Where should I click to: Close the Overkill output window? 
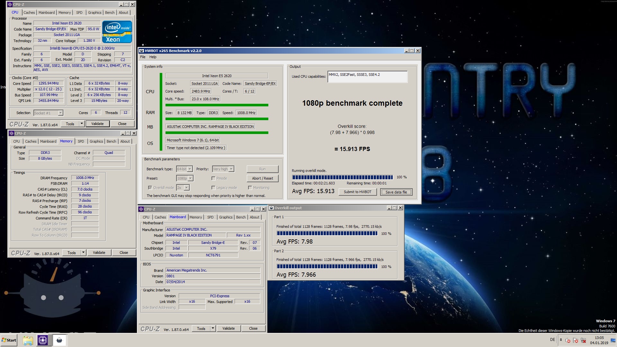tap(400, 208)
